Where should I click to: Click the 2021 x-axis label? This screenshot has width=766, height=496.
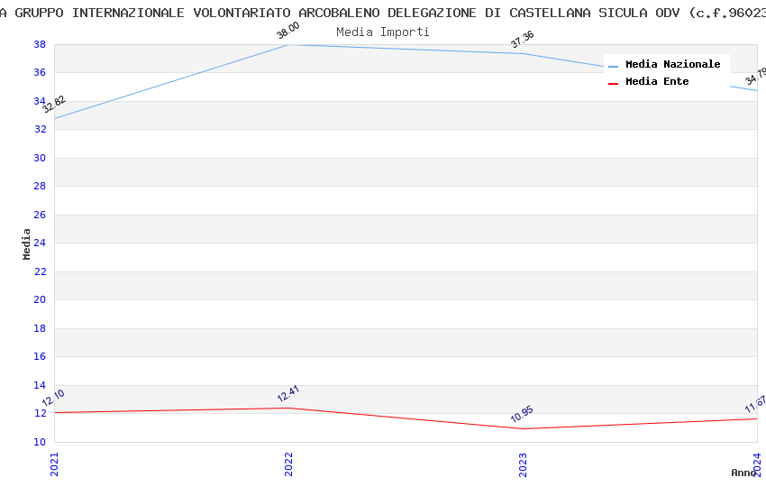(54, 464)
